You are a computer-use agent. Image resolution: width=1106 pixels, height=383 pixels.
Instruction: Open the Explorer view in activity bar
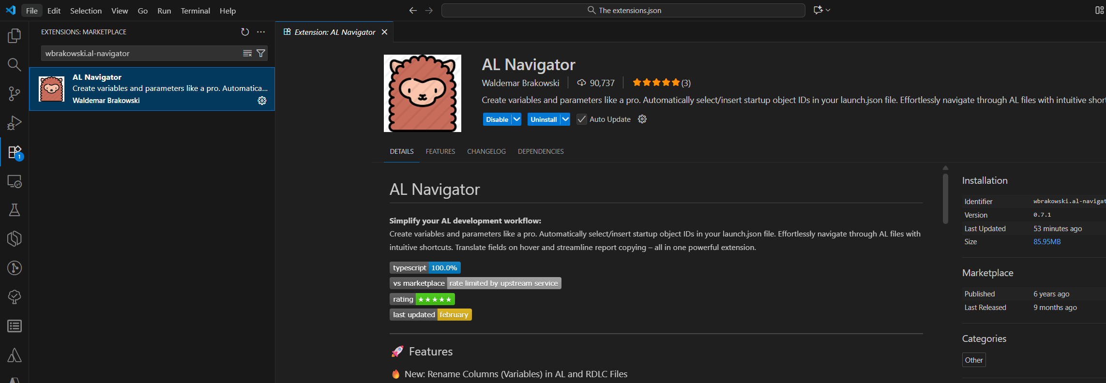tap(15, 35)
